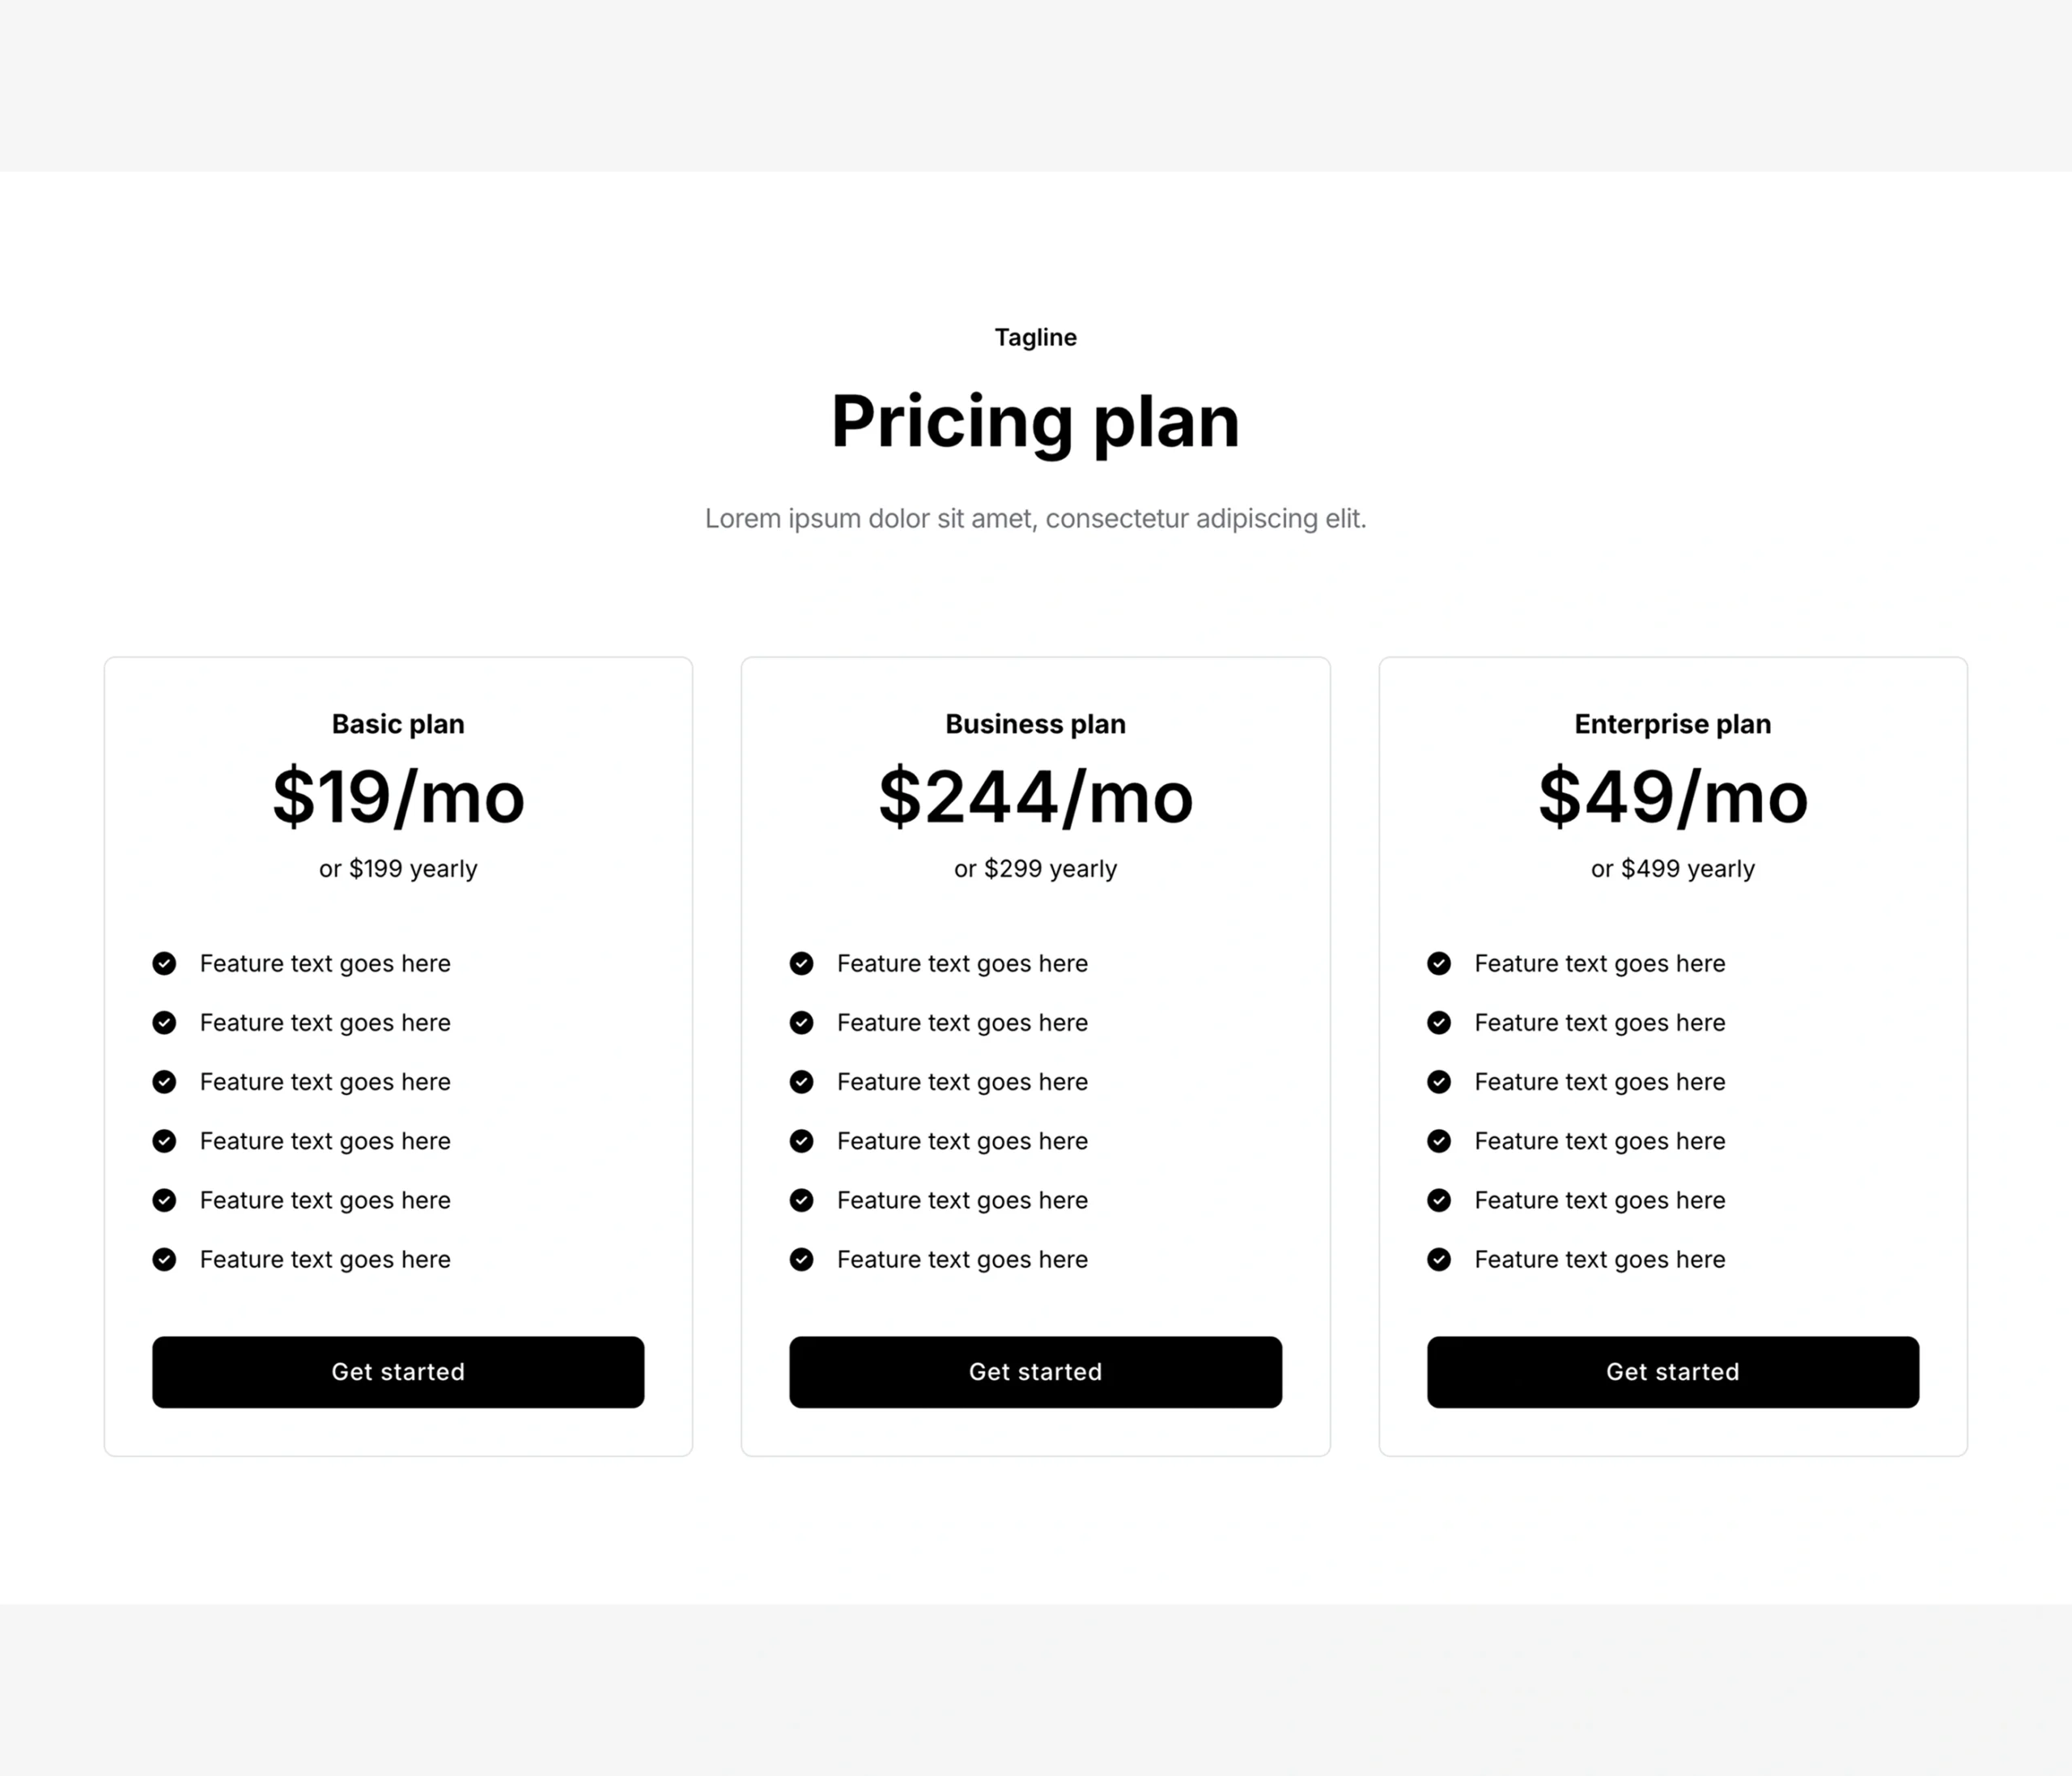Click first checkmark icon in Basic plan

[x=164, y=963]
